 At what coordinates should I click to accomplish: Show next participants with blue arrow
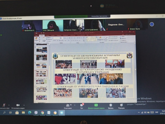(x=152, y=24)
